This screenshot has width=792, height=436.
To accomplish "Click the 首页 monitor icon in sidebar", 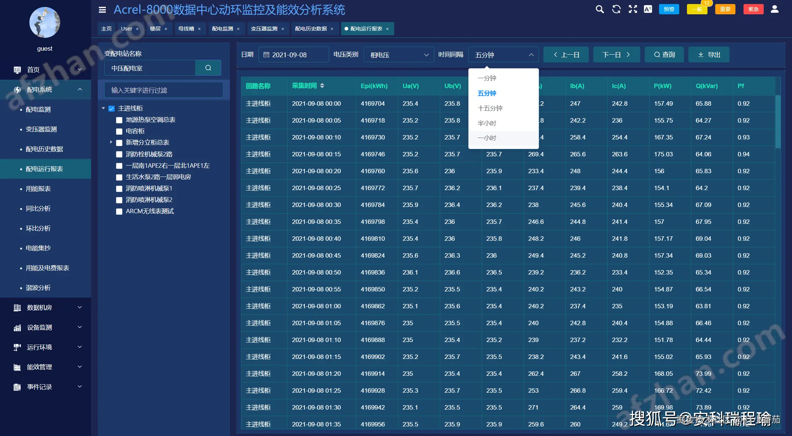I will coord(17,70).
